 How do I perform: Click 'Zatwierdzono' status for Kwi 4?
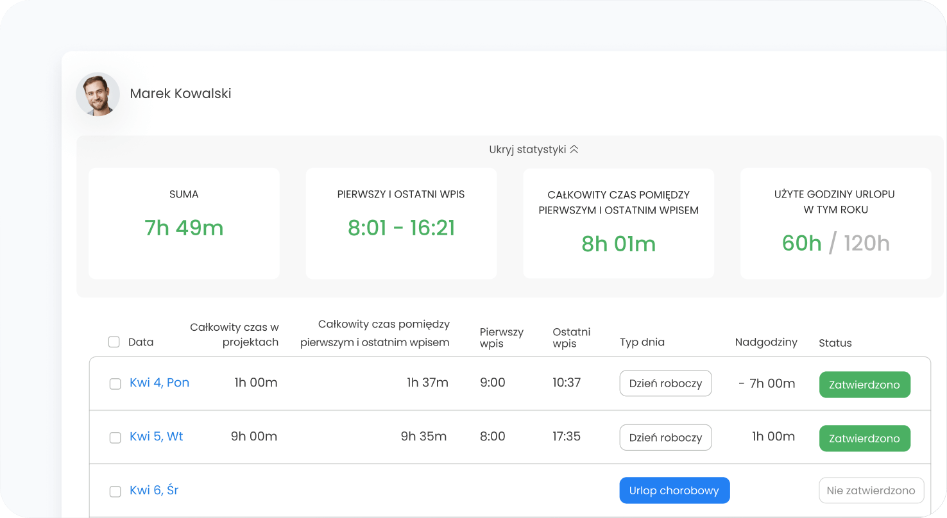(x=864, y=385)
